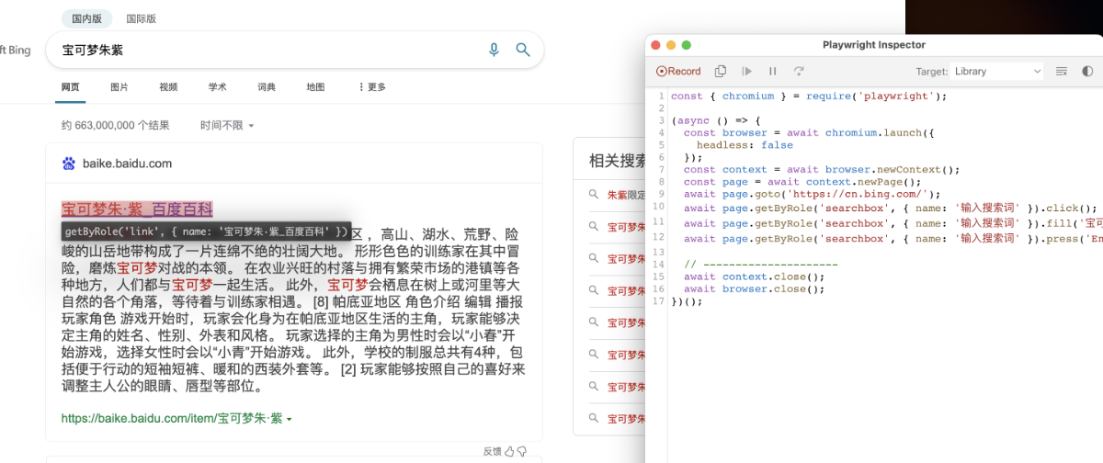1103x463 pixels.
Task: Clear the recorded code with the clear icon
Action: [x=1062, y=71]
